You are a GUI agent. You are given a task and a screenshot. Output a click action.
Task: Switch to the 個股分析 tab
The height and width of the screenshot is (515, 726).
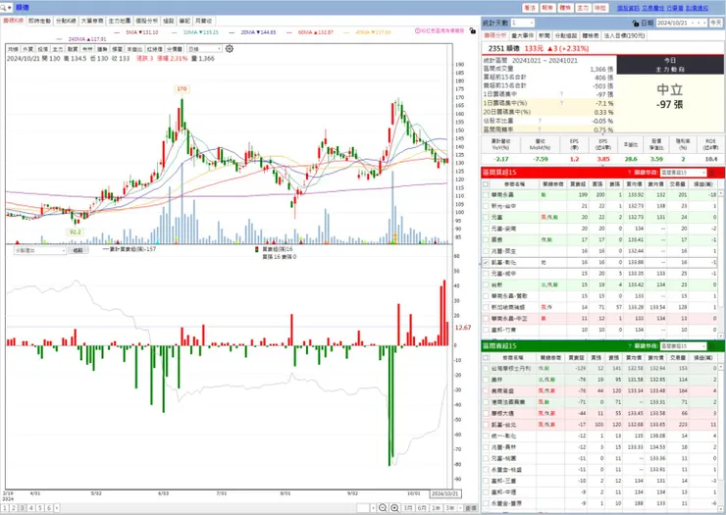[146, 21]
